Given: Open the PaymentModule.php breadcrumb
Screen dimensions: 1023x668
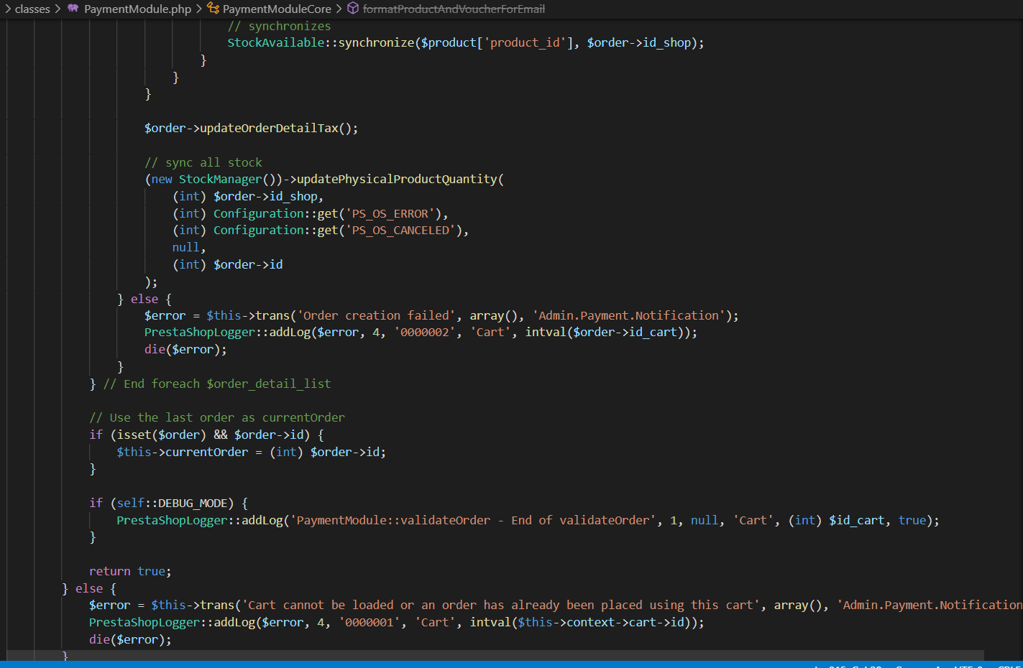Looking at the screenshot, I should click(138, 9).
